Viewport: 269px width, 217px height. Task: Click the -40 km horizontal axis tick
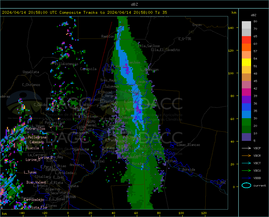coord(22,213)
